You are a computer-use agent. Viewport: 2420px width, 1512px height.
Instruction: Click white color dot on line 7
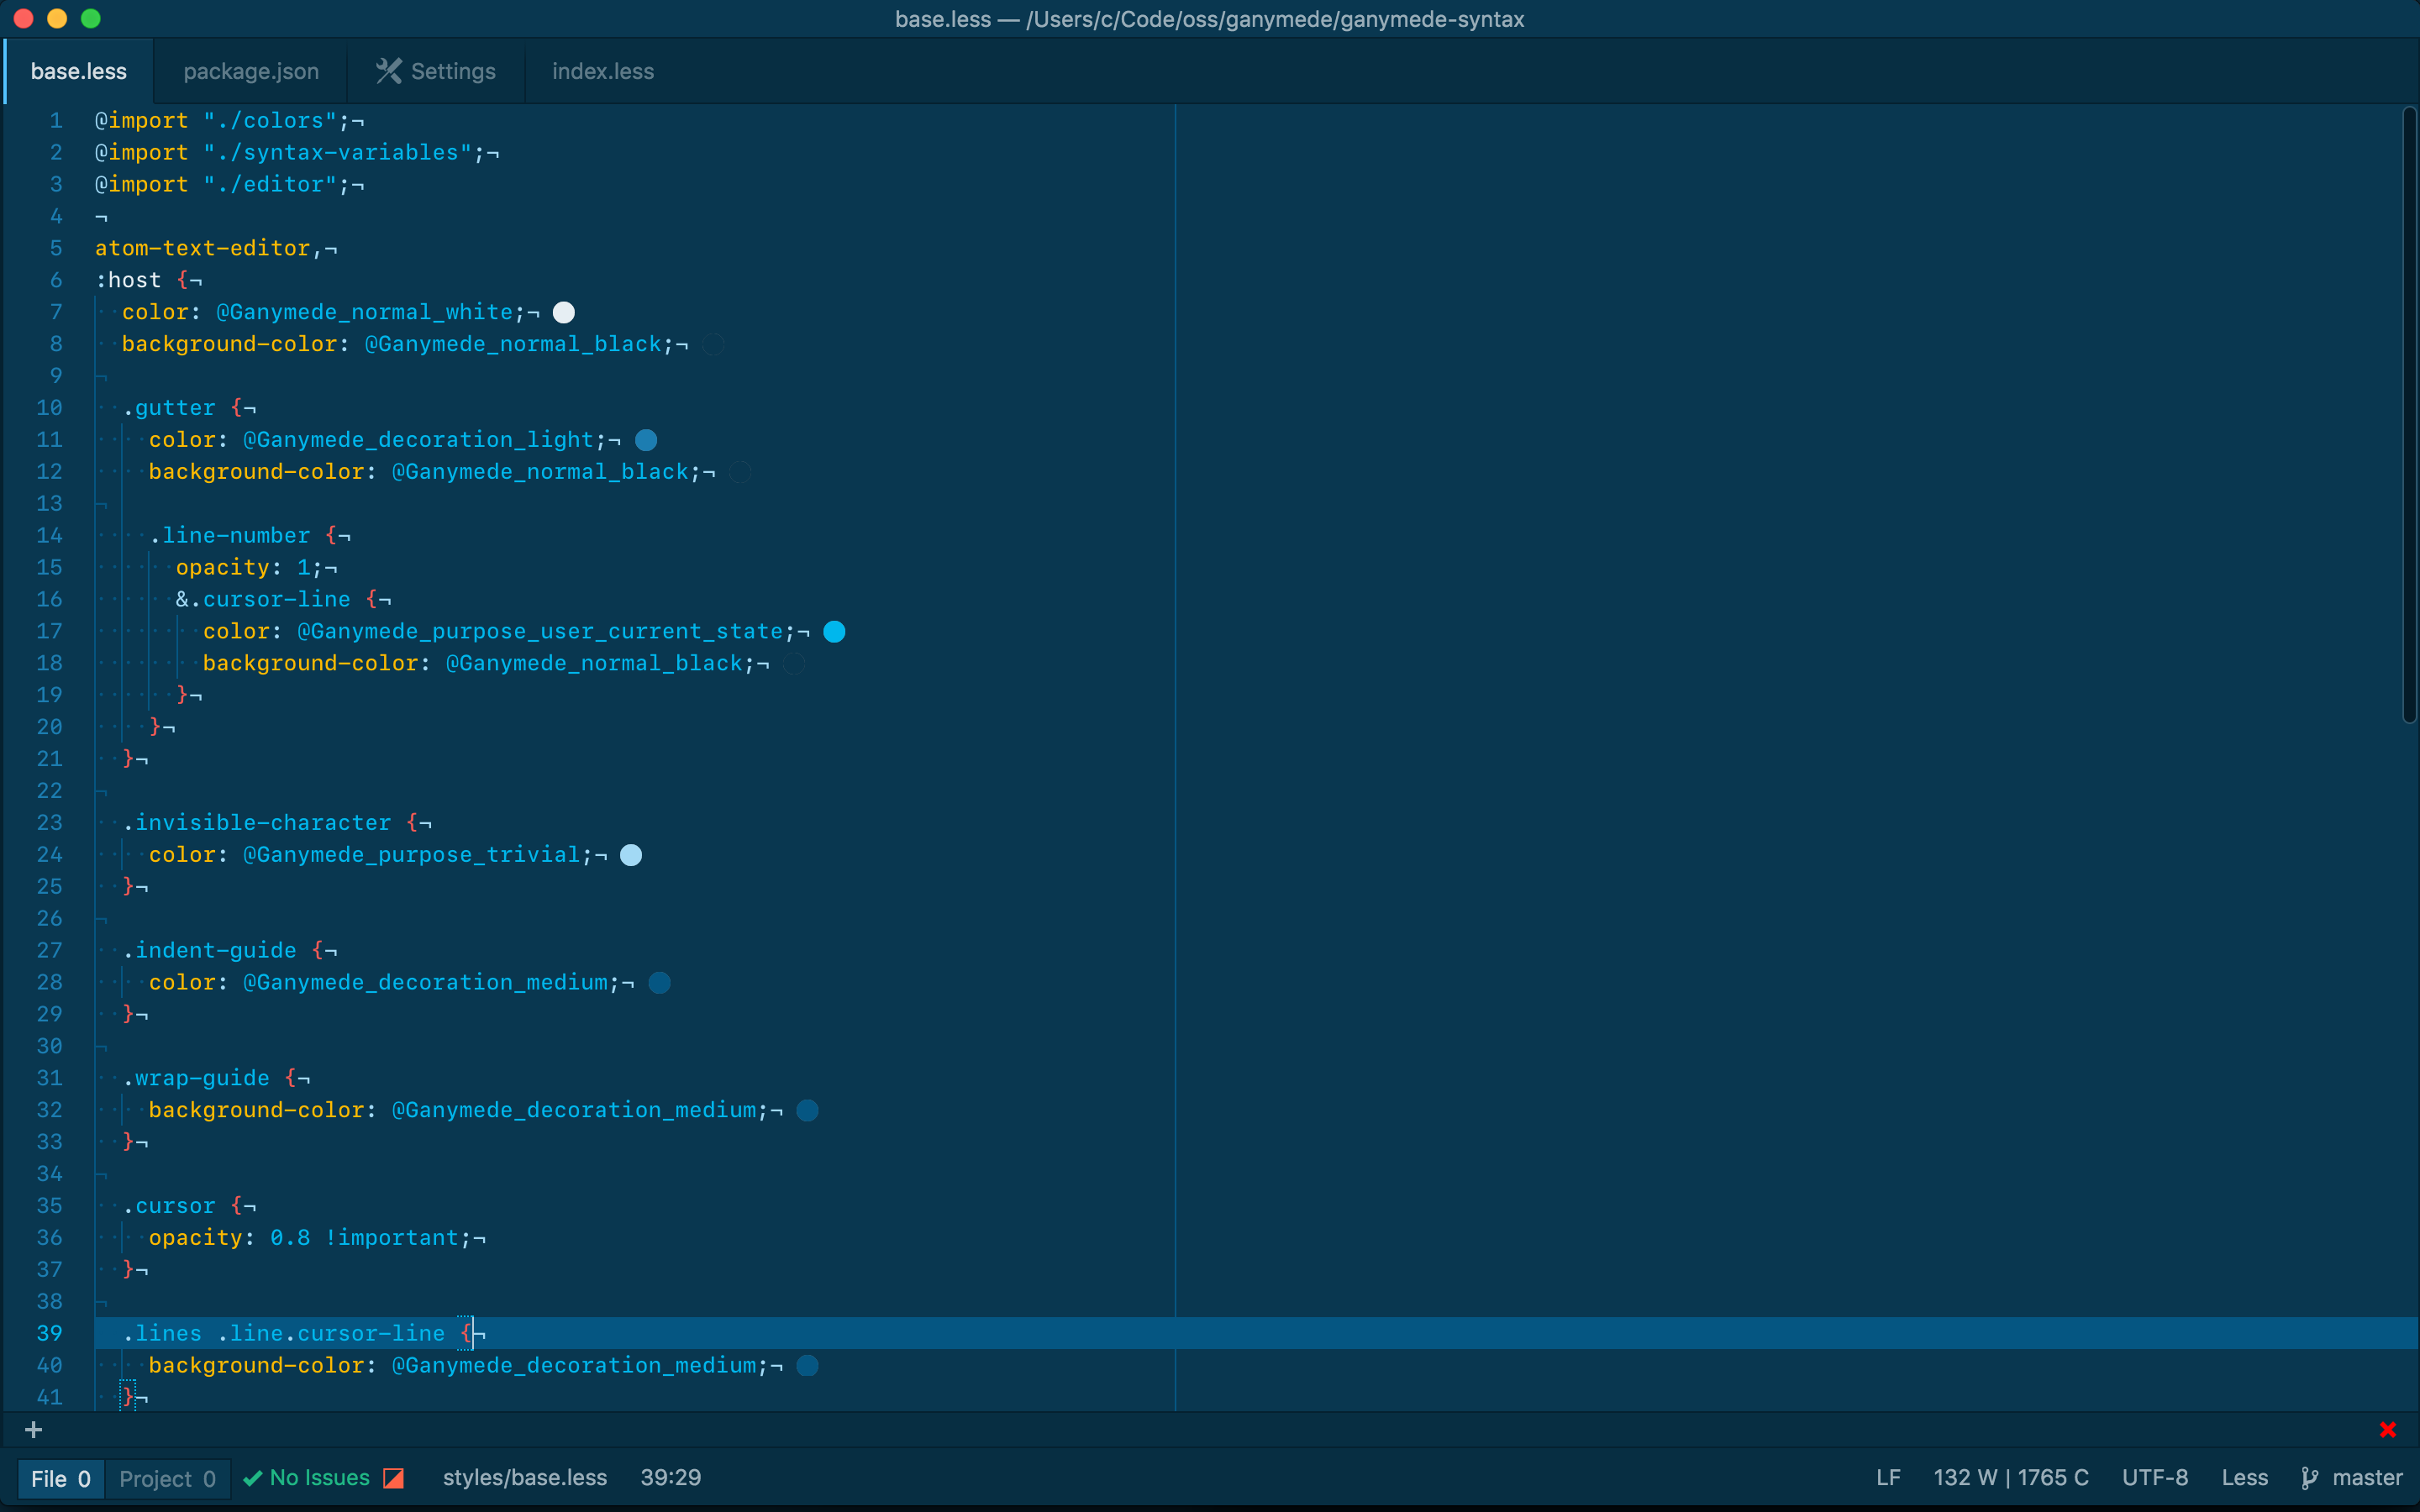point(564,313)
